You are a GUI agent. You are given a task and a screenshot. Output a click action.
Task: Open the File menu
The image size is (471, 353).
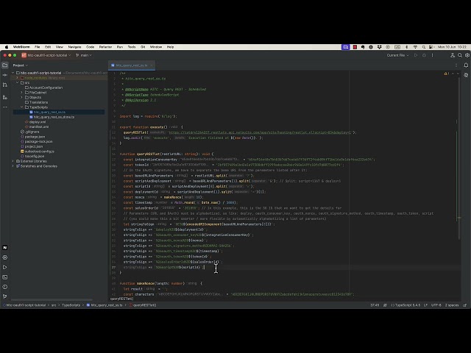coord(38,47)
